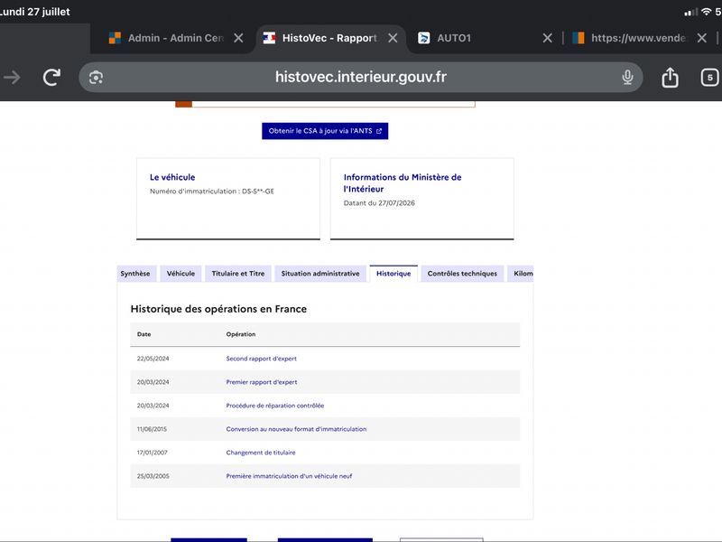Screen dimensions: 722x542
Task: Open the Synthèse tab
Action: (x=135, y=274)
